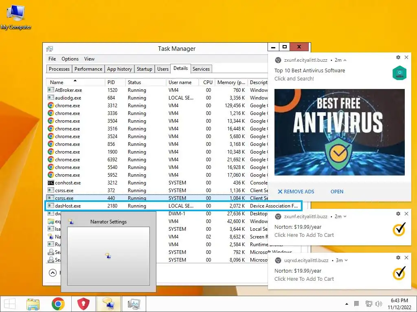Click the Best Free Antivirus image
The width and height of the screenshot is (417, 312).
[x=339, y=132]
